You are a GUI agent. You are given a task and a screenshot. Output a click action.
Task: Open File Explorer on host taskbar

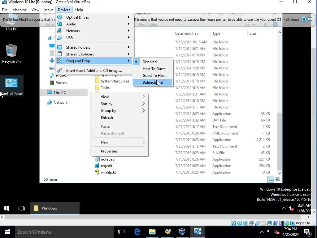pos(152,232)
